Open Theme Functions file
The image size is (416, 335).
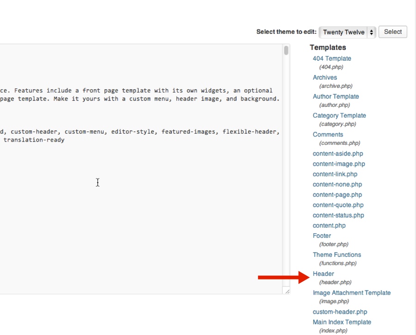point(336,255)
